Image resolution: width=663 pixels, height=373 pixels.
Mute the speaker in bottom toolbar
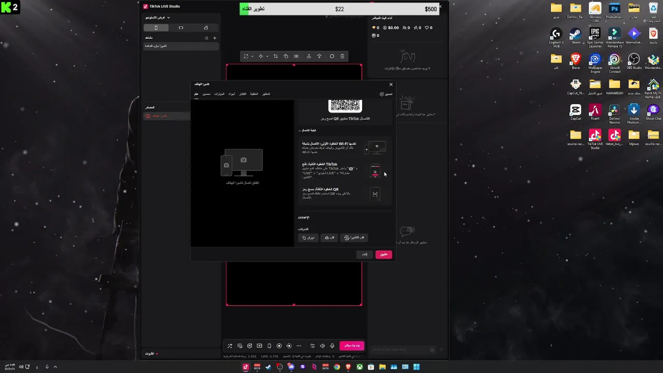click(x=322, y=346)
